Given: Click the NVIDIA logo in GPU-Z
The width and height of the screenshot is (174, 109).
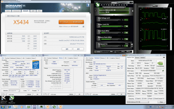Looking at the screenshot, I should point(160,64).
